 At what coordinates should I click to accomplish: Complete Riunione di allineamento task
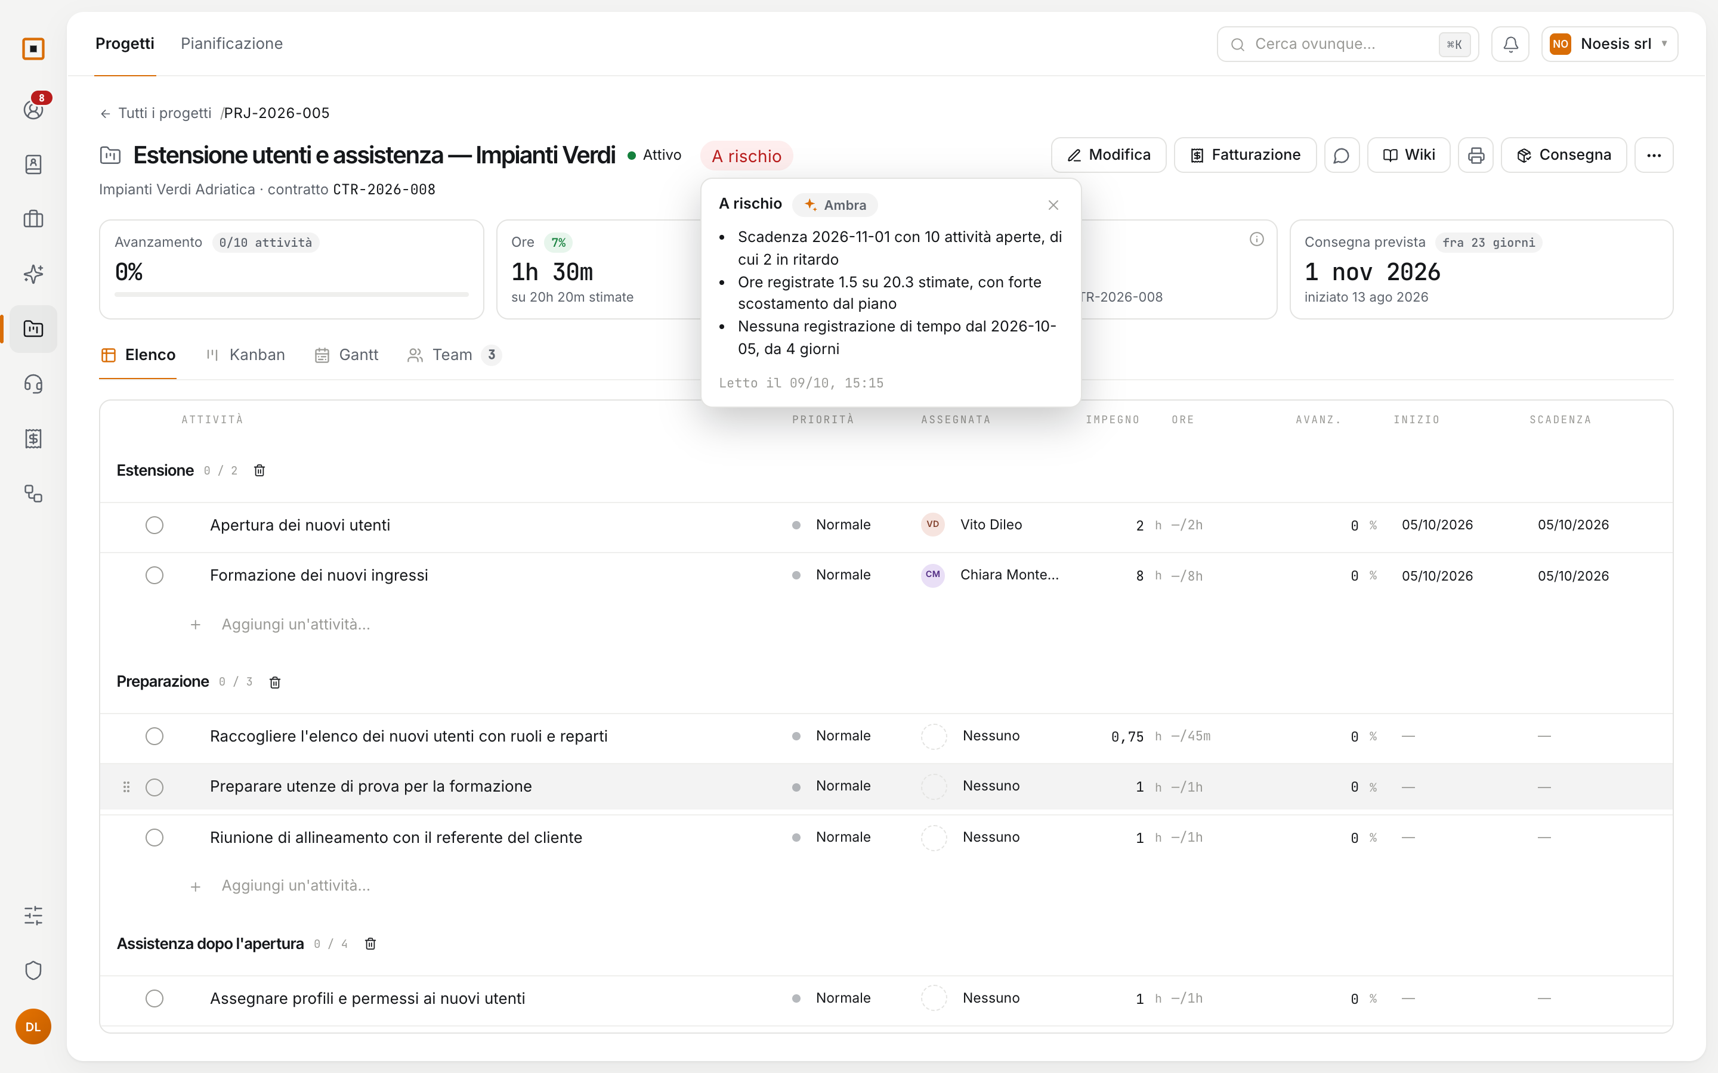click(154, 838)
